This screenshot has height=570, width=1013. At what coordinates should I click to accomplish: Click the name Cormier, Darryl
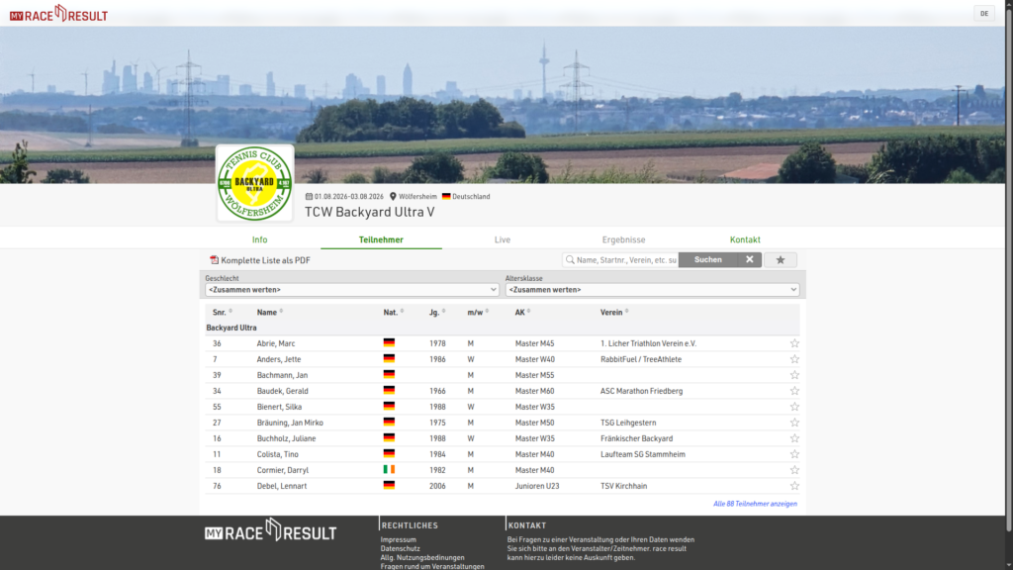click(282, 470)
